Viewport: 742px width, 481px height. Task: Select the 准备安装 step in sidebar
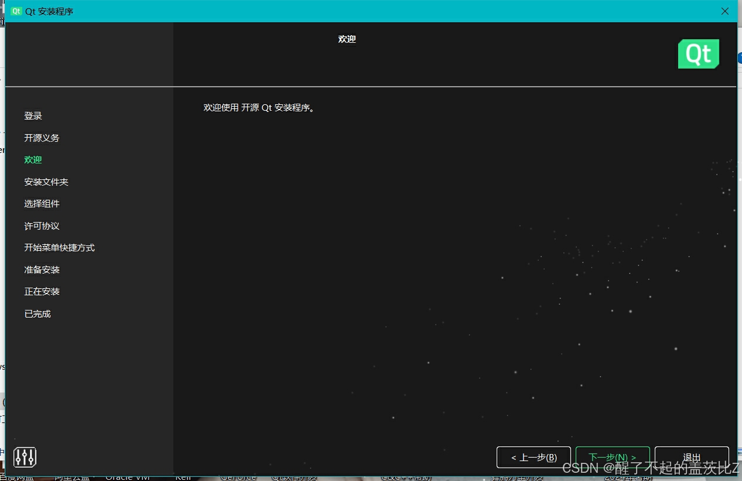tap(42, 270)
